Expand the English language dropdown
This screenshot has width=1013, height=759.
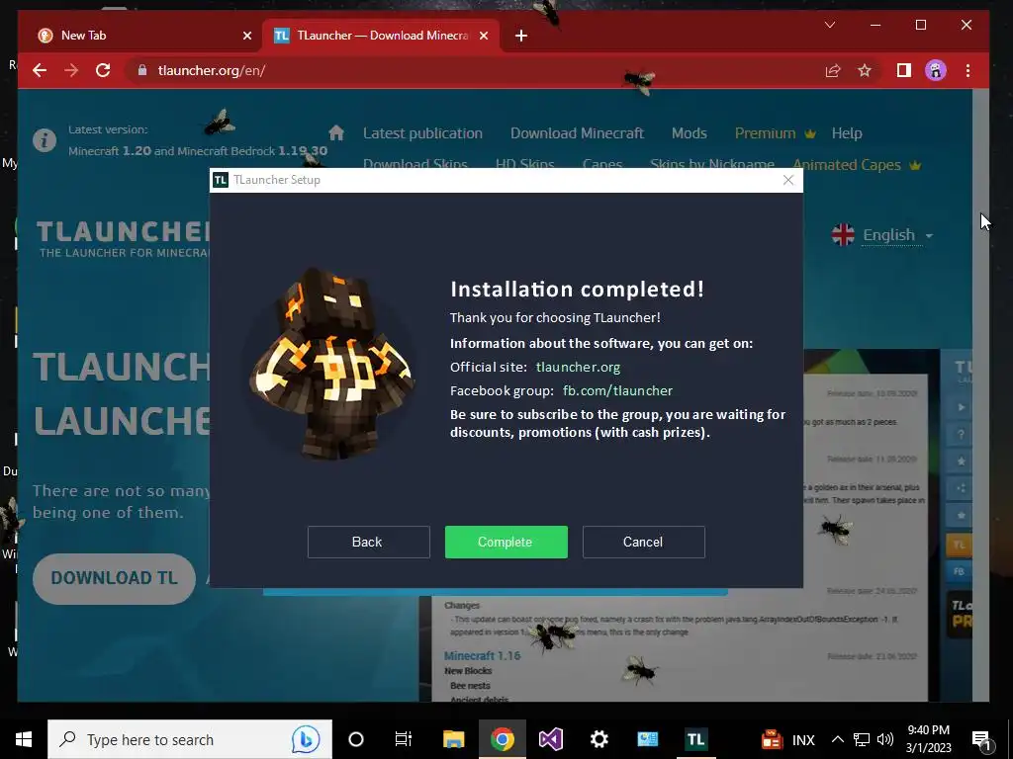point(882,235)
